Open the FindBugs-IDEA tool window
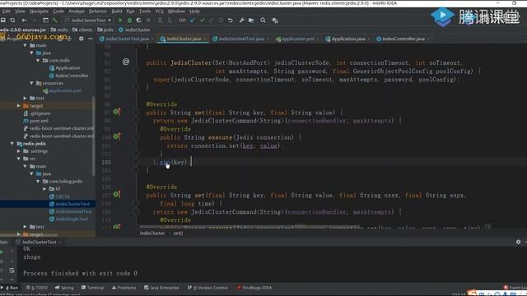 [x=254, y=288]
